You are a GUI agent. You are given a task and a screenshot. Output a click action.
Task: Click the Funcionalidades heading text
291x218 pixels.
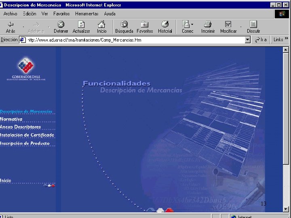(x=116, y=84)
